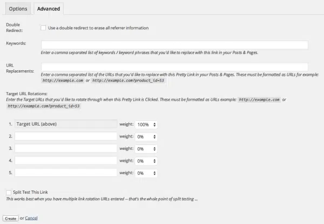Enable the Double Redirect checkbox
This screenshot has height=224, width=324.
coord(44,28)
